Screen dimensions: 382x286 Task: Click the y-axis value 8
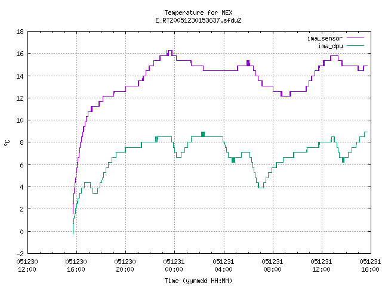(21, 142)
